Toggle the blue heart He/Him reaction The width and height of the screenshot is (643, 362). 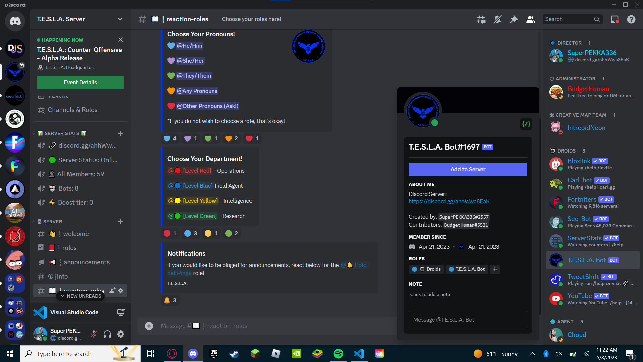coord(170,139)
